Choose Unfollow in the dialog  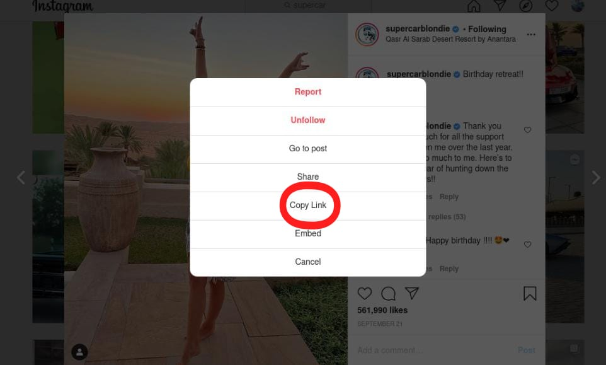(x=308, y=120)
